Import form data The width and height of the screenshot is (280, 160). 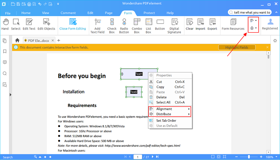point(200,24)
